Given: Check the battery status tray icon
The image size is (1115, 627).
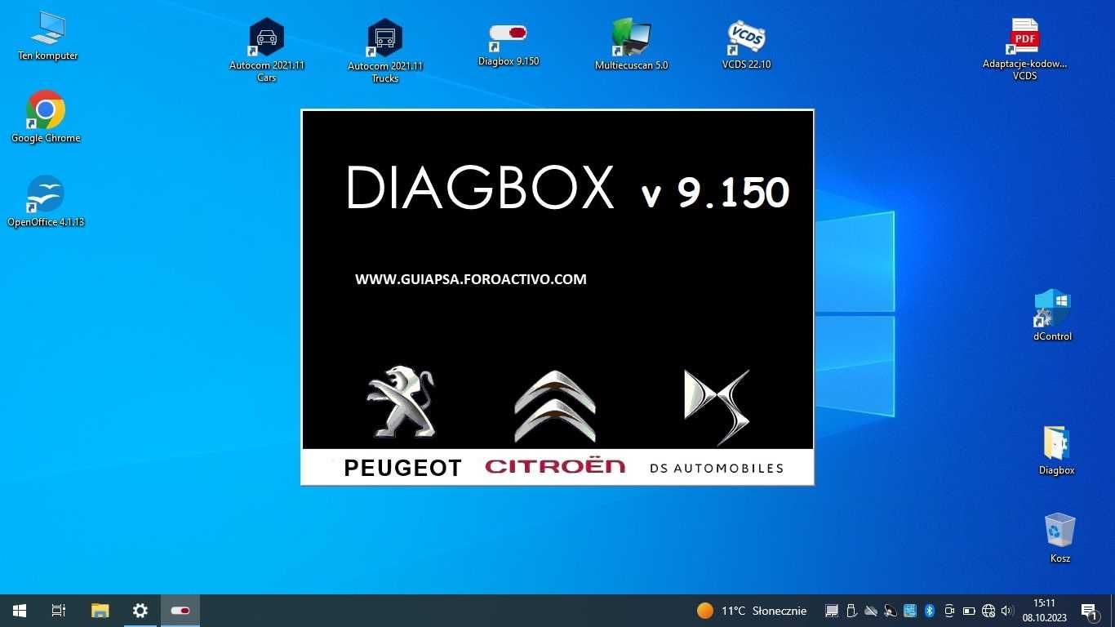Looking at the screenshot, I should (969, 611).
